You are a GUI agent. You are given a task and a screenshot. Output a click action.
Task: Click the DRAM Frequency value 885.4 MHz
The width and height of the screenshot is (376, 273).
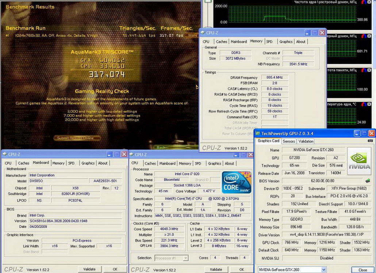pos(275,77)
